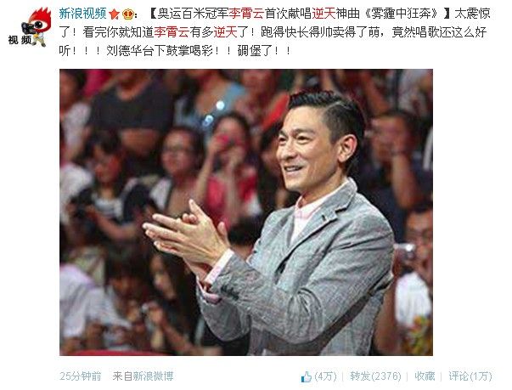Click the 奥运百米冠军 headline text
The height and width of the screenshot is (390, 512).
[193, 14]
